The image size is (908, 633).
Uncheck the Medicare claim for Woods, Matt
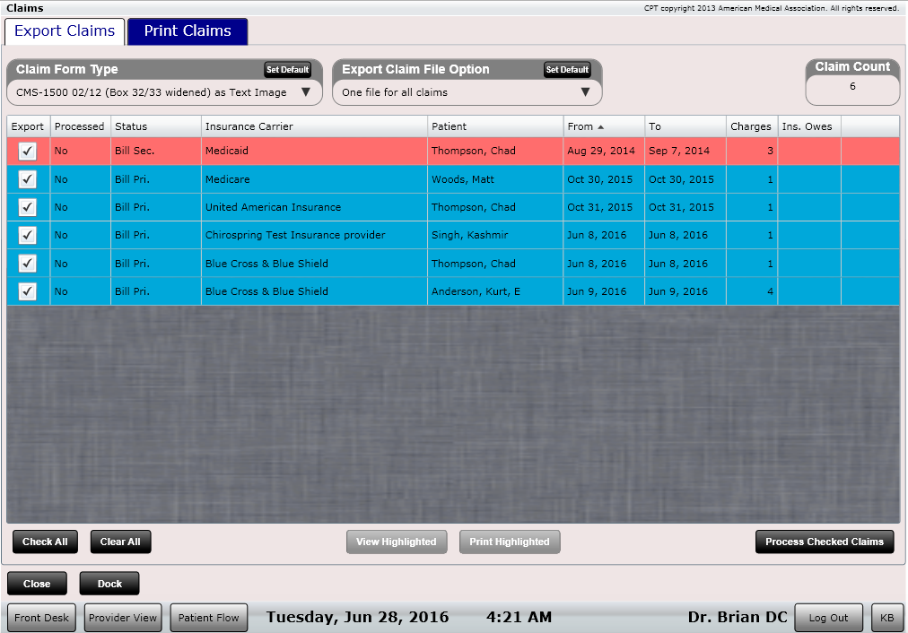(x=26, y=178)
